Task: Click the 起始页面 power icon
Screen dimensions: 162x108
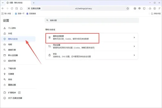Action: [x=5, y=61]
